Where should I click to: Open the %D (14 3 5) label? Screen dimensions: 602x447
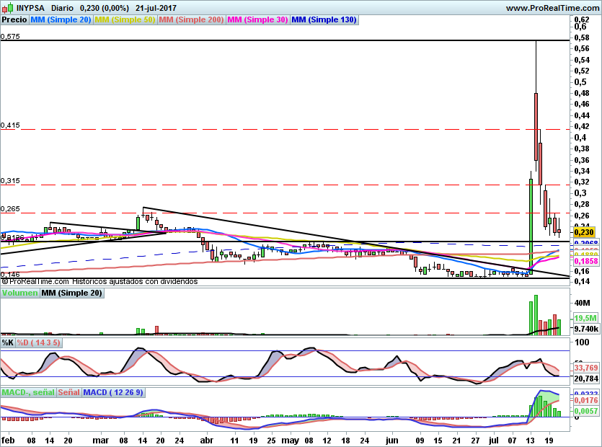tap(38, 342)
